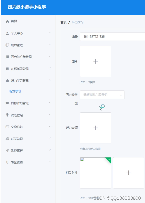Click the copy icon for 用户管理
The height and width of the screenshot is (203, 145).
pos(7,45)
